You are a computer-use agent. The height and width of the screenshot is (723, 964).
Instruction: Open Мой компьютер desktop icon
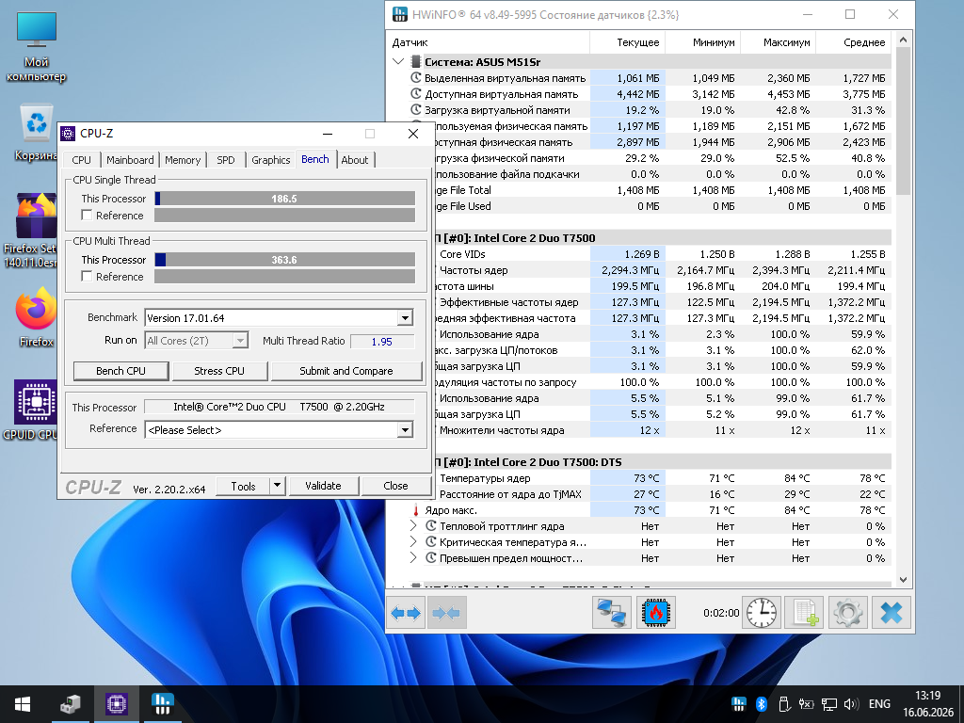click(37, 47)
